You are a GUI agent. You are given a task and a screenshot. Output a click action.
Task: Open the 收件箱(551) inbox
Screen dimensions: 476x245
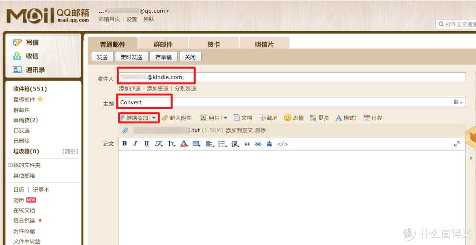pyautogui.click(x=30, y=89)
